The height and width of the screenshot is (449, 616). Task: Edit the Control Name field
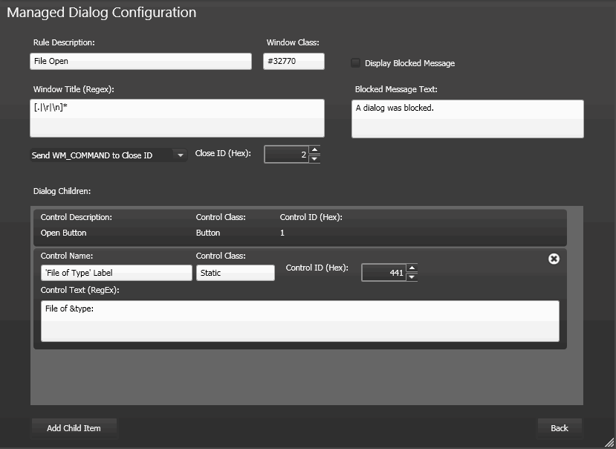116,273
